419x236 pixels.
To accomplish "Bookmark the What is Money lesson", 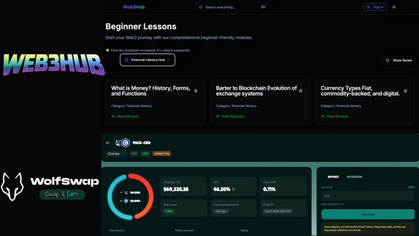I will pos(195,91).
